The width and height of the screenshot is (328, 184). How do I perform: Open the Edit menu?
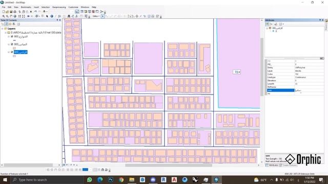point(10,7)
